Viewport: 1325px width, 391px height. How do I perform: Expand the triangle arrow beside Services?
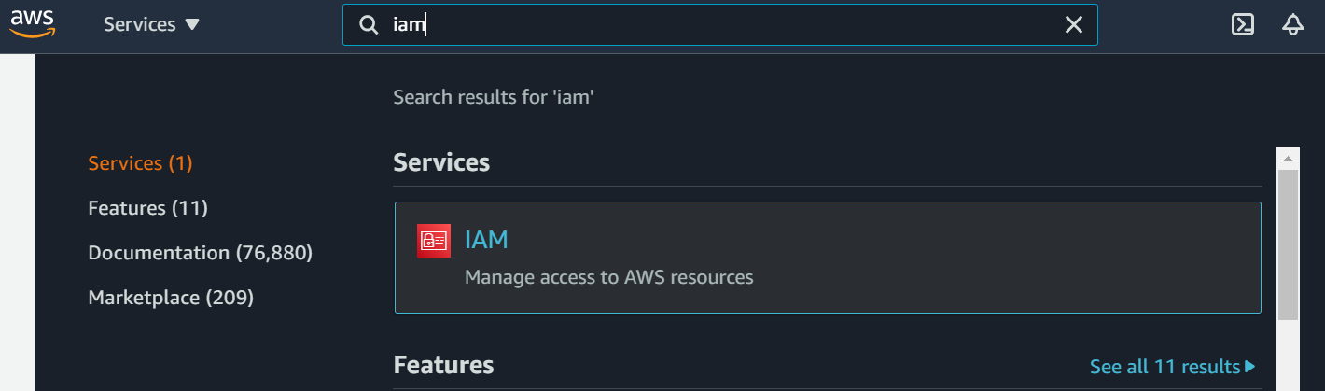(x=192, y=25)
